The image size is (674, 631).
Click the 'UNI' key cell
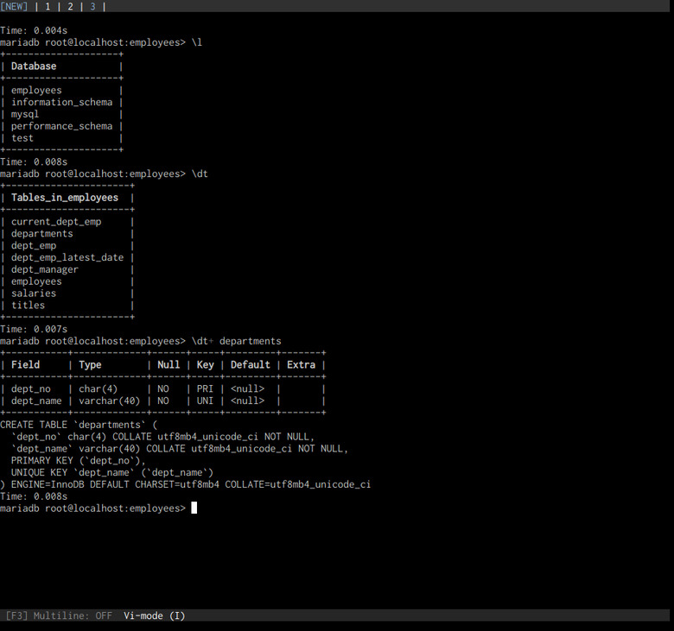(205, 401)
